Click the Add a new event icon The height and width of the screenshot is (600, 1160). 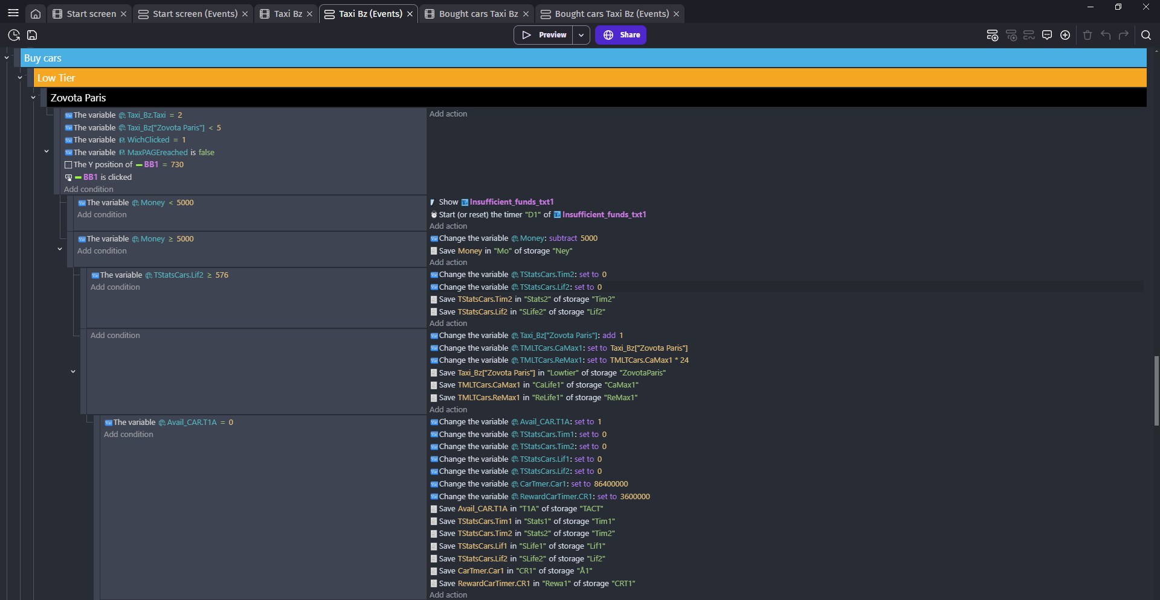point(992,35)
